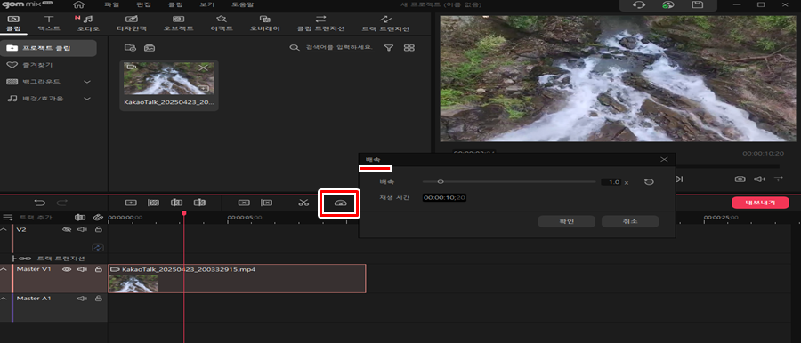
Task: Remove the KakaoTalk clip with its X icon
Action: [203, 68]
